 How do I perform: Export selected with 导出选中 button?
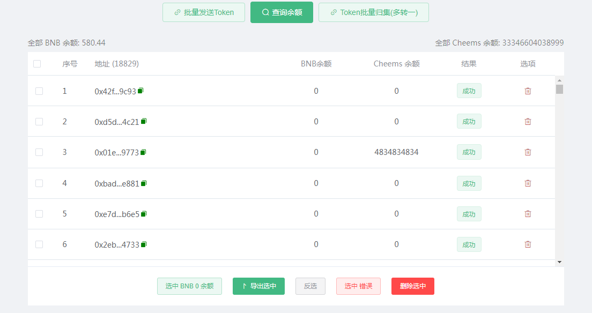pos(258,286)
